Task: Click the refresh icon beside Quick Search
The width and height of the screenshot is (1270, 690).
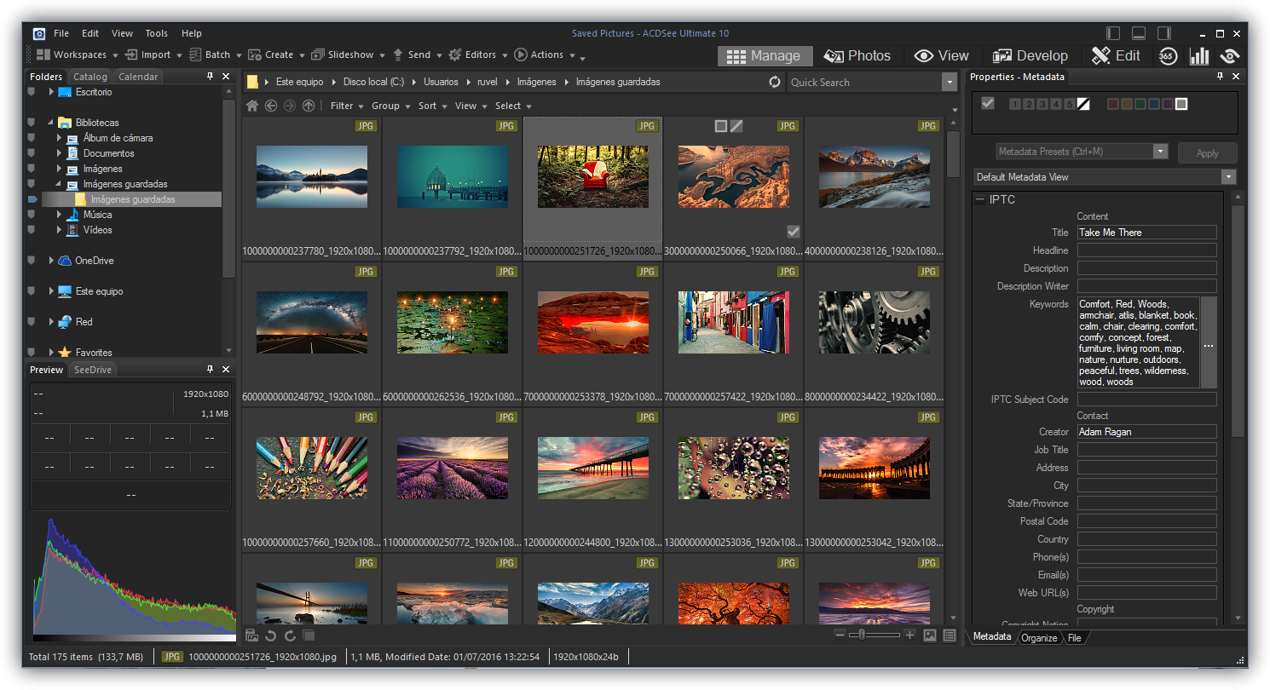Action: 774,83
